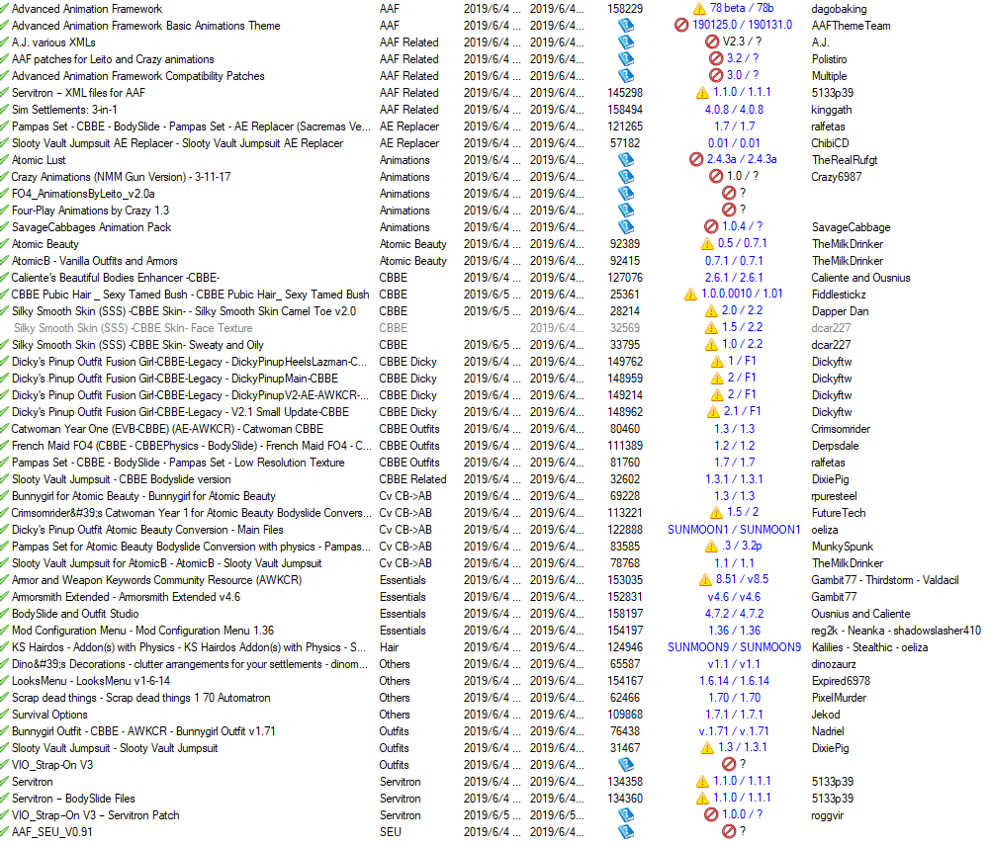The width and height of the screenshot is (990, 846).
Task: Select Catwoman Year One (EVB-CBBE) mod name
Action: coord(167,428)
